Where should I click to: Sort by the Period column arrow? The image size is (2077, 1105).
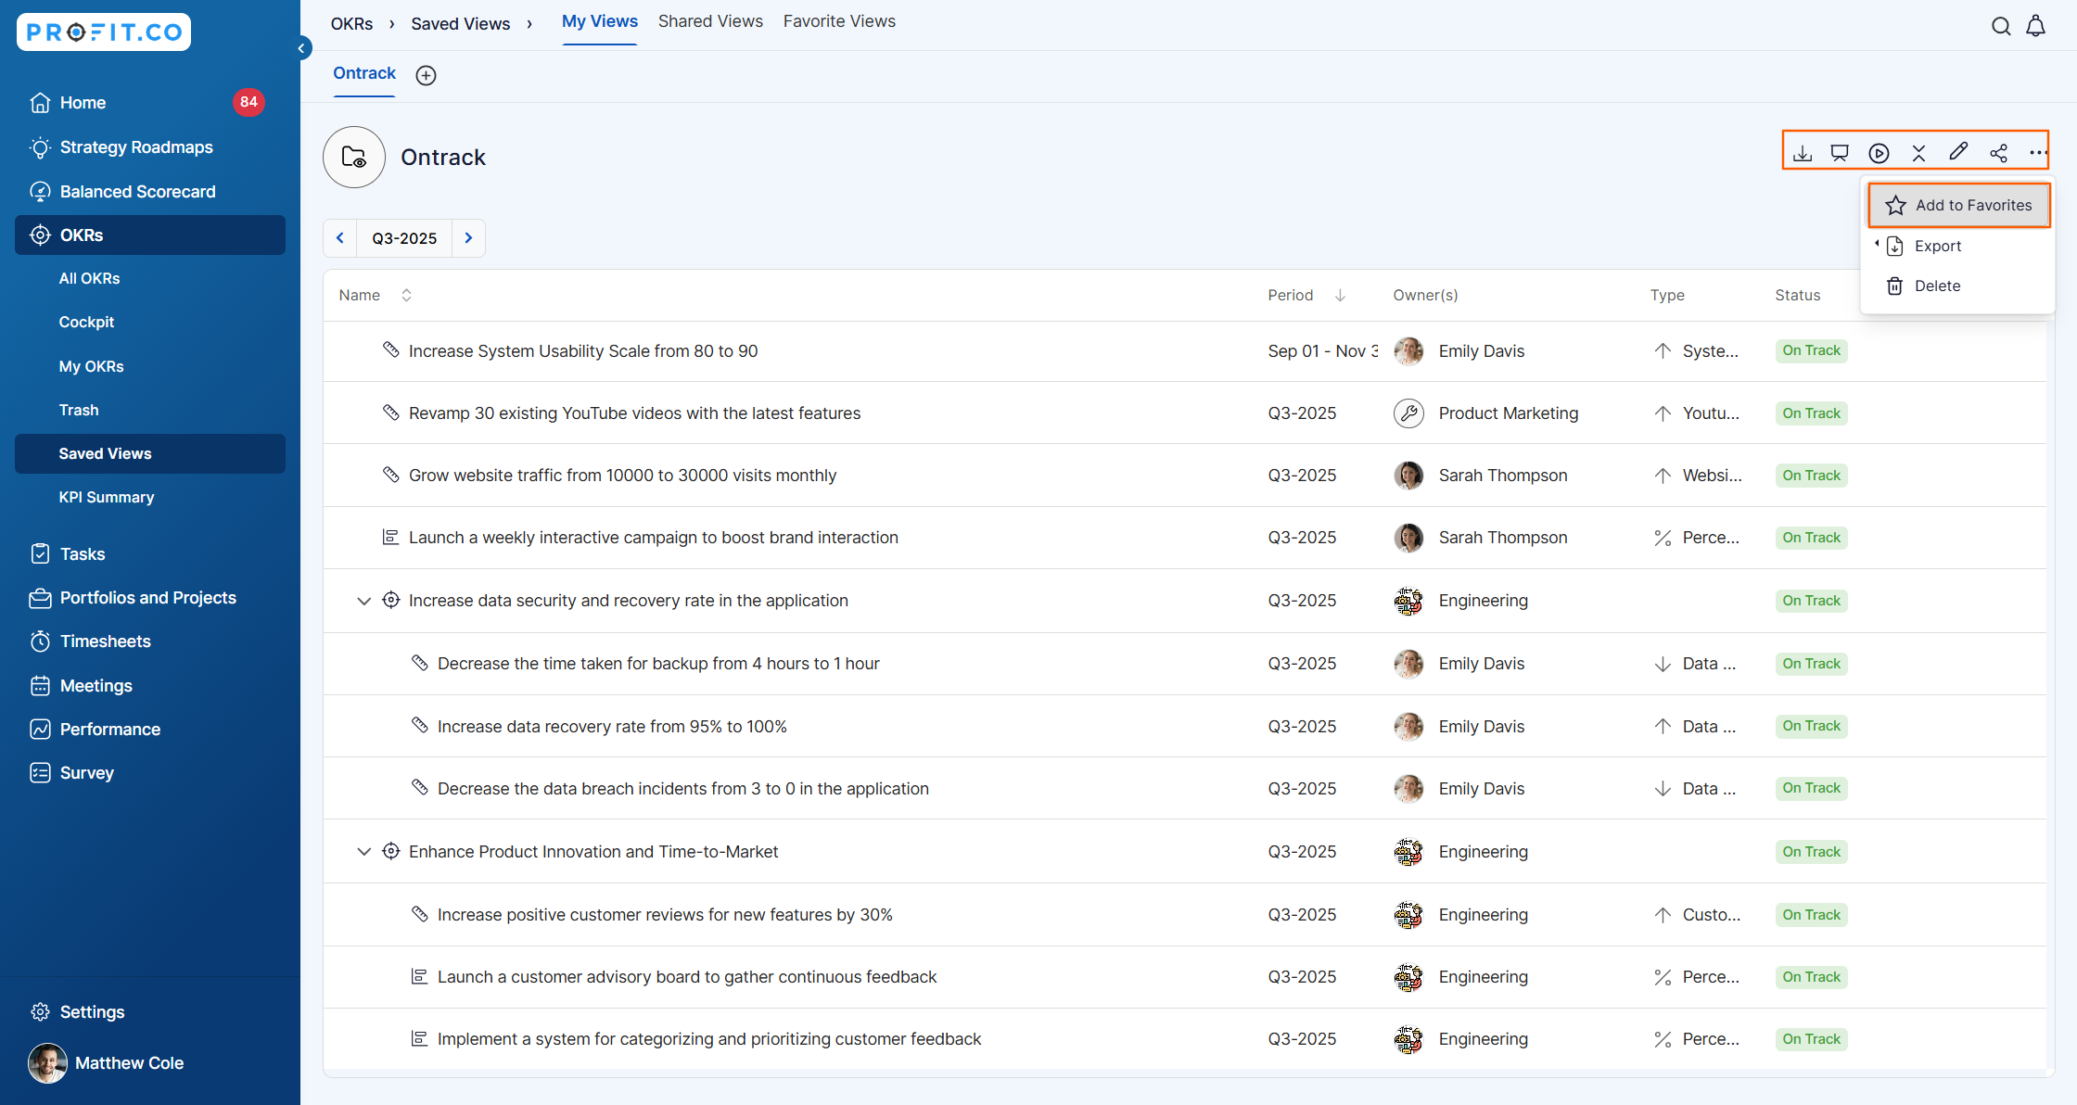[x=1340, y=296]
